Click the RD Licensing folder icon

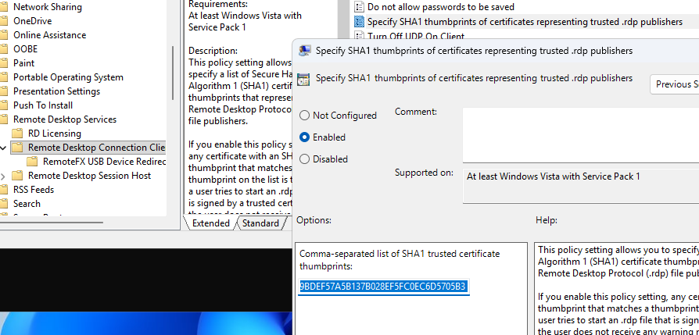20,134
